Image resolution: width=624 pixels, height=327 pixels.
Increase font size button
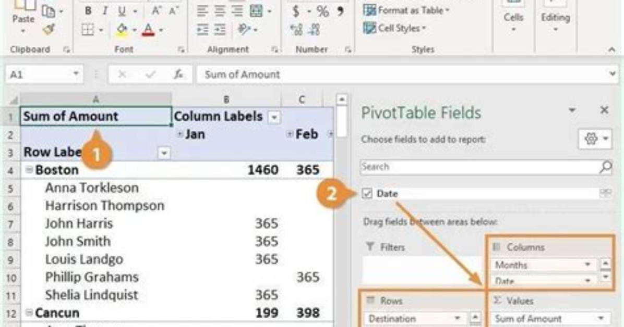157,11
